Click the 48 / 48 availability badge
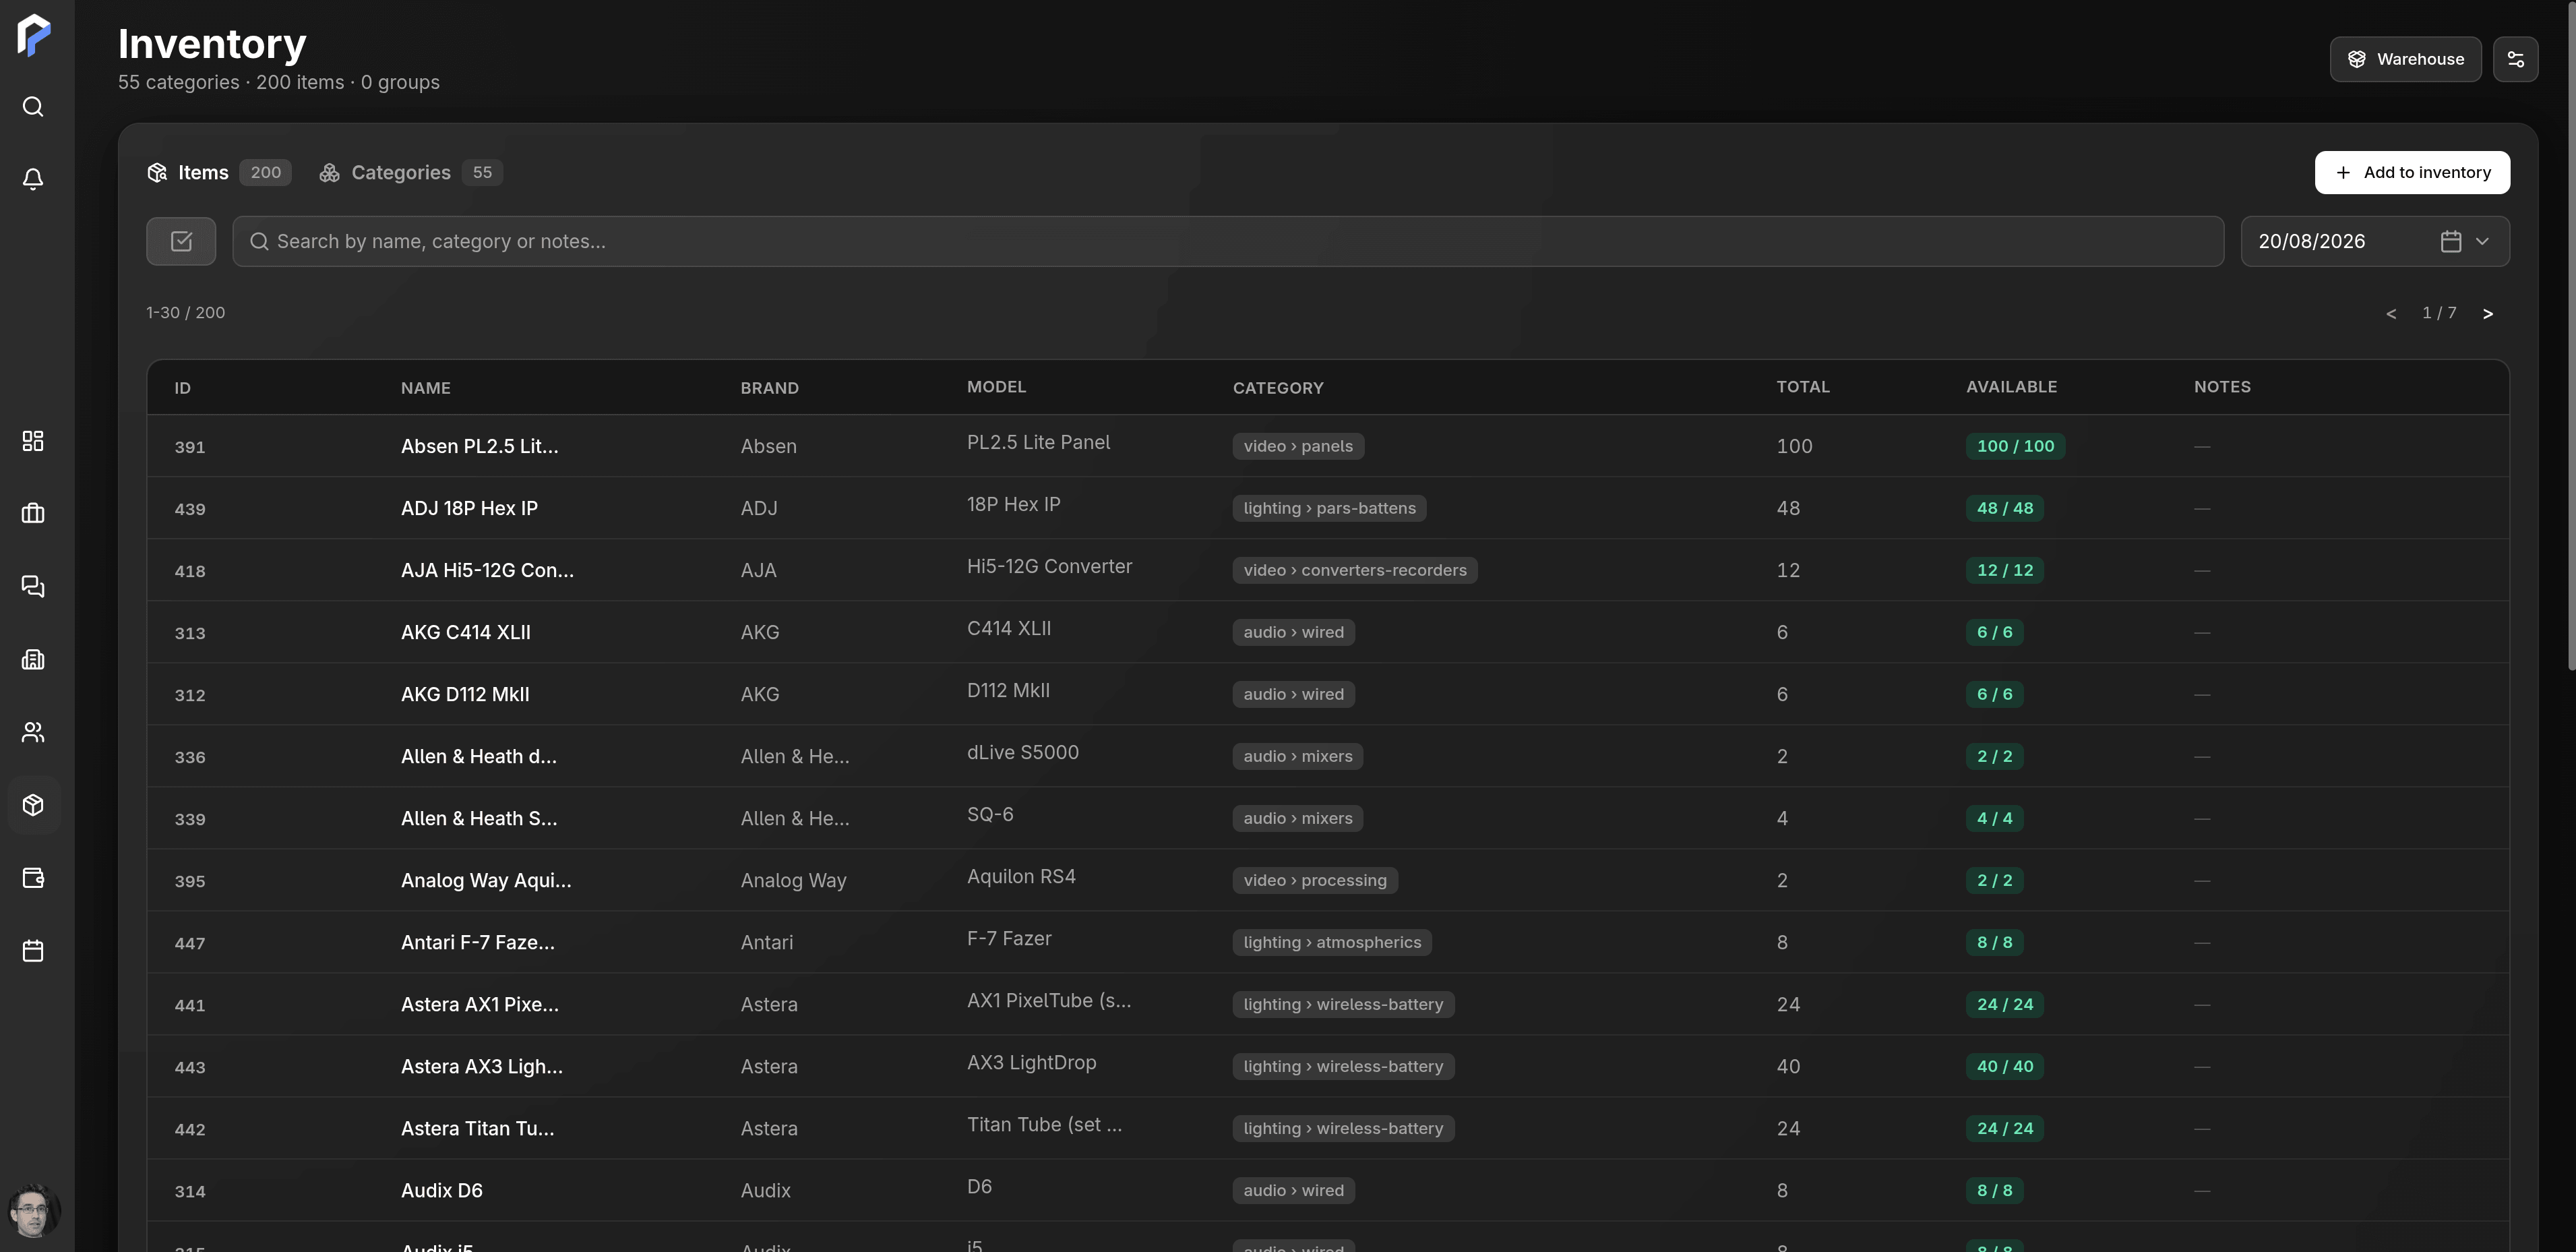 2005,508
